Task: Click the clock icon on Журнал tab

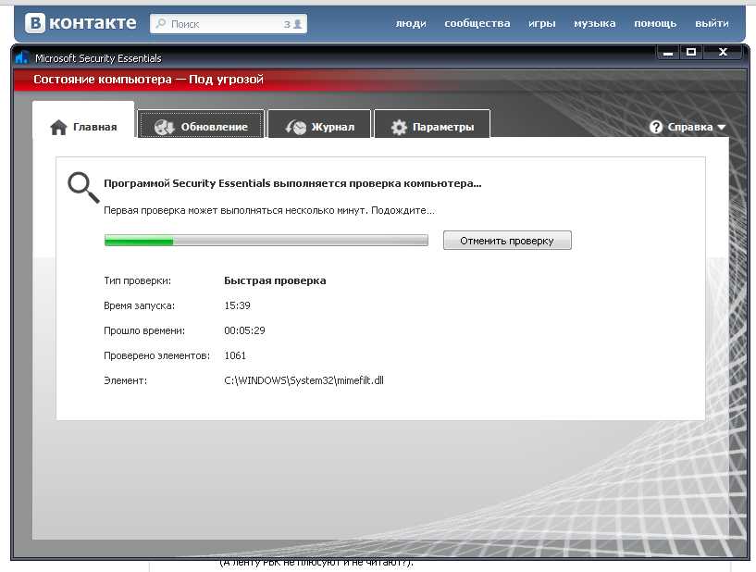Action: [295, 127]
